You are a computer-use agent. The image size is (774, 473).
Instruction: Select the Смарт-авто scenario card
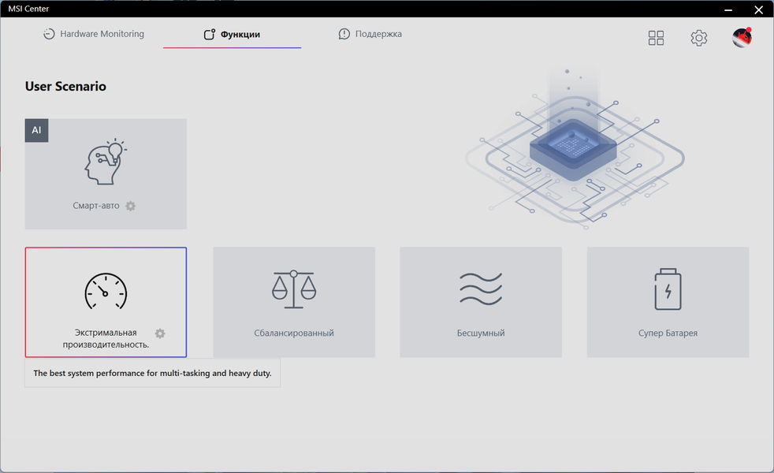[x=106, y=173]
